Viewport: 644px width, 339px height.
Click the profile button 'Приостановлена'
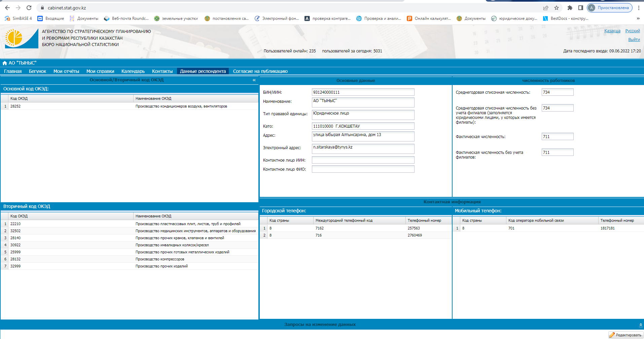pos(610,8)
